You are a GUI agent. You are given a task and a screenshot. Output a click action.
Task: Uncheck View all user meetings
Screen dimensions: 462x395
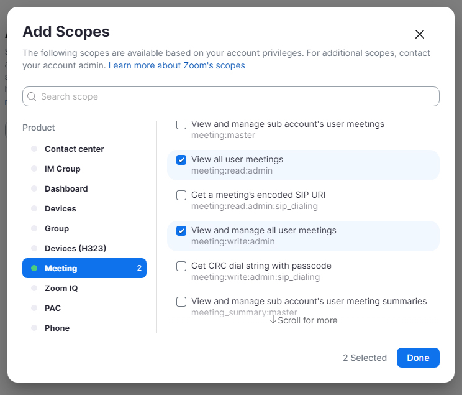pyautogui.click(x=181, y=160)
